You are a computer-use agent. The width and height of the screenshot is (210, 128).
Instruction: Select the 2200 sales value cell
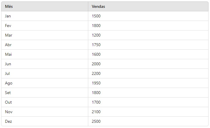pos(96,73)
